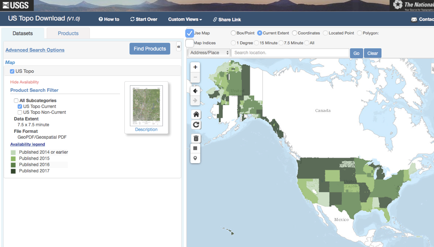The width and height of the screenshot is (434, 247).
Task: Click the 7.5 x 7.5 minute extent text
Action: point(33,124)
